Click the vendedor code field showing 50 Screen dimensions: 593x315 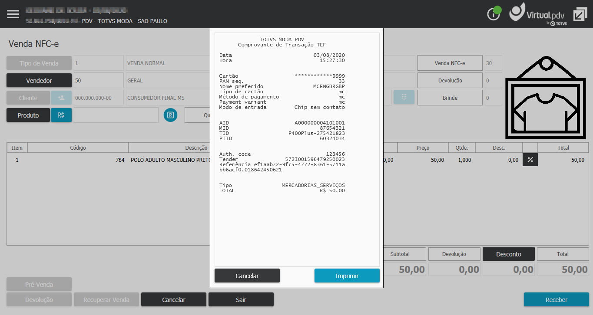(x=99, y=80)
